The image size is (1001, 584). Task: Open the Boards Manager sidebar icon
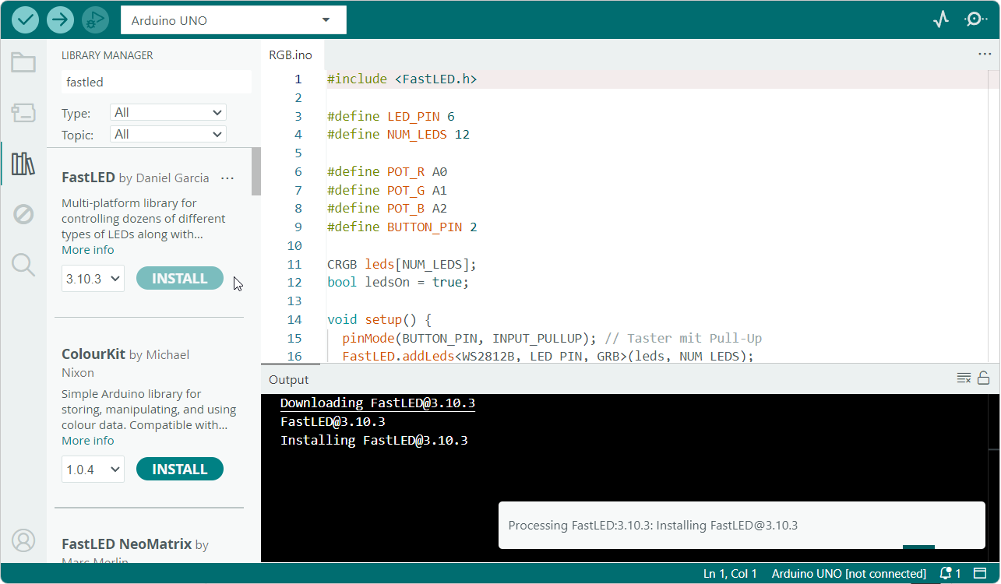[x=23, y=113]
